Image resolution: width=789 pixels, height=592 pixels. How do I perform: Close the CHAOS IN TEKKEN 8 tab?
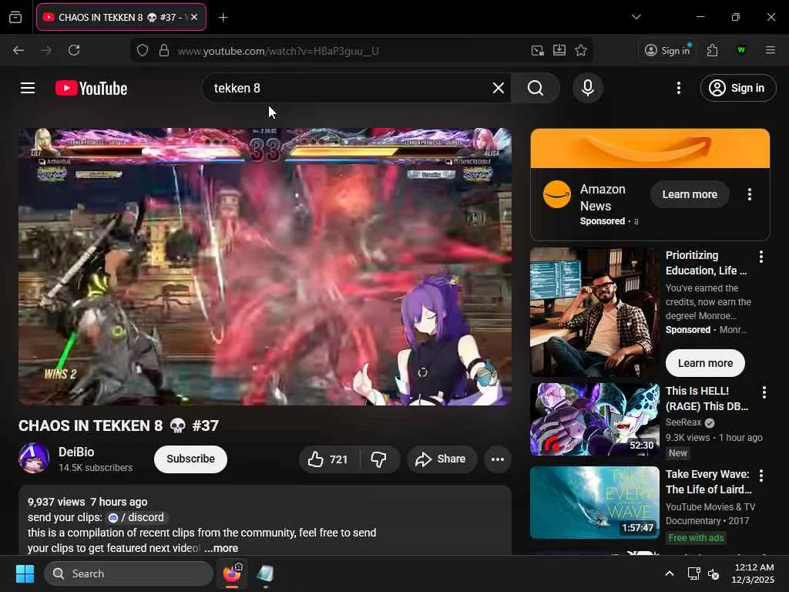coord(194,17)
